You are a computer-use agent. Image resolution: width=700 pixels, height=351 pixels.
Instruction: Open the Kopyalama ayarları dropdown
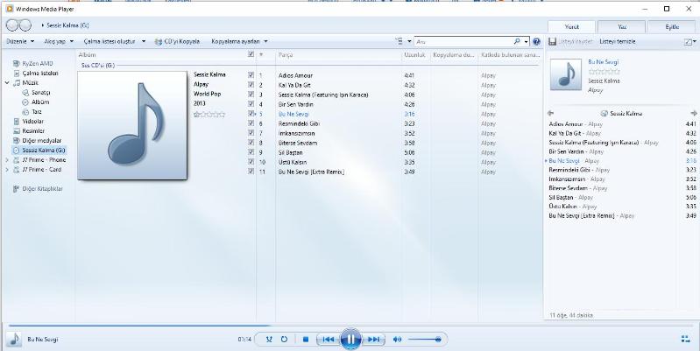(x=239, y=41)
